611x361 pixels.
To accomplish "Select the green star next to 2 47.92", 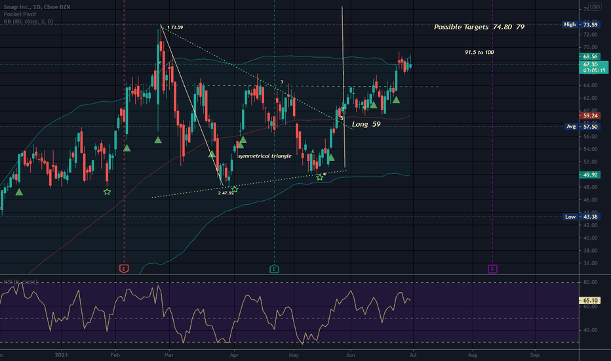I will click(235, 189).
